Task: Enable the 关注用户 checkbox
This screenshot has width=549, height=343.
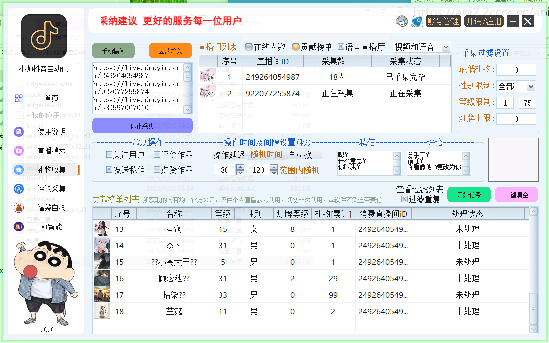Action: click(109, 155)
